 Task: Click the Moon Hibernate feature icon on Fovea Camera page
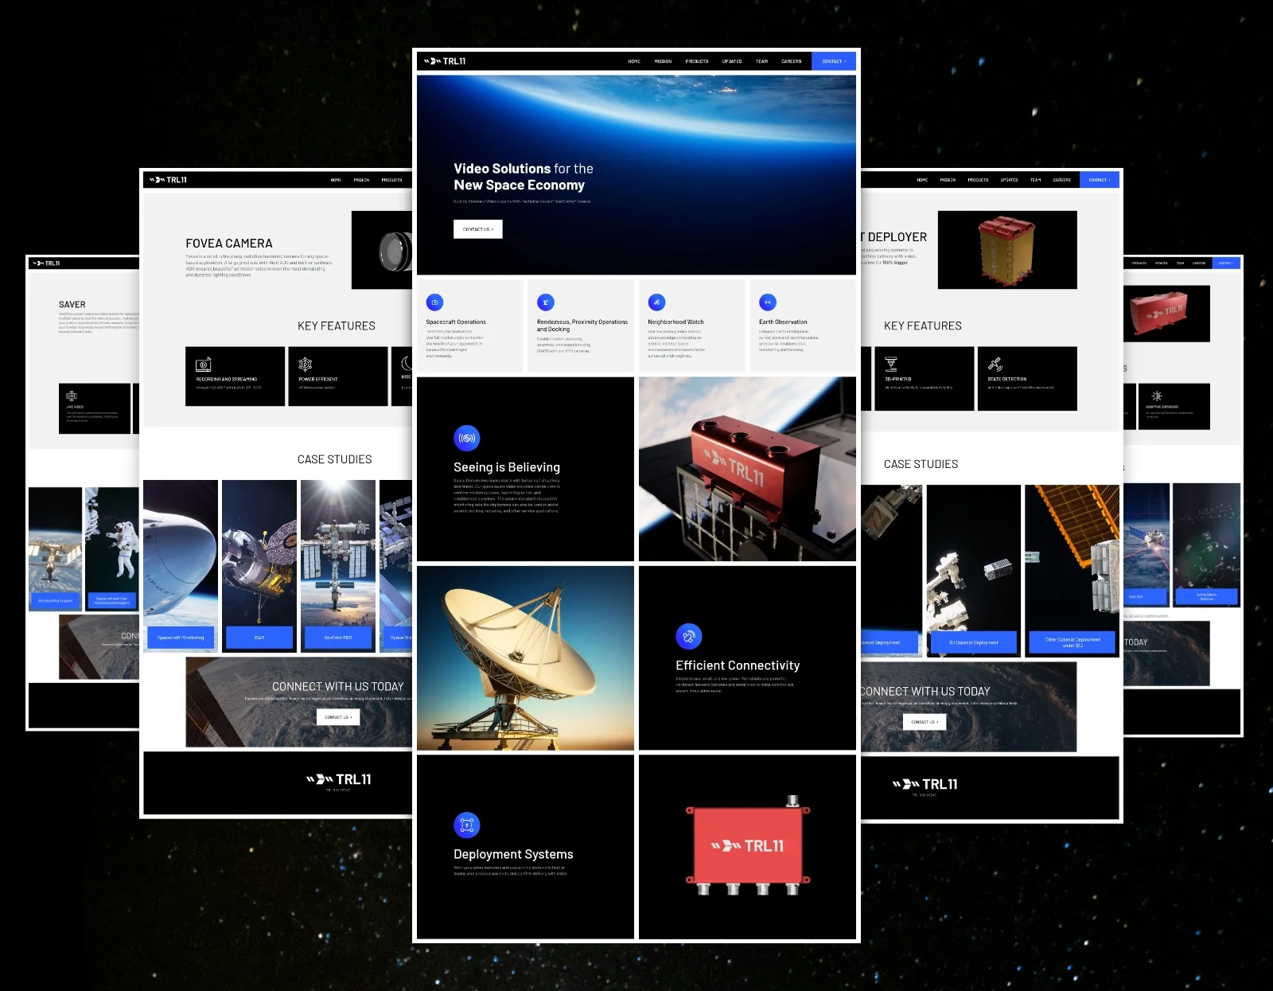(x=407, y=364)
